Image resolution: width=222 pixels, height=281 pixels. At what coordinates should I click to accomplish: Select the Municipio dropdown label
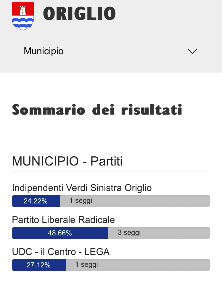coord(44,51)
